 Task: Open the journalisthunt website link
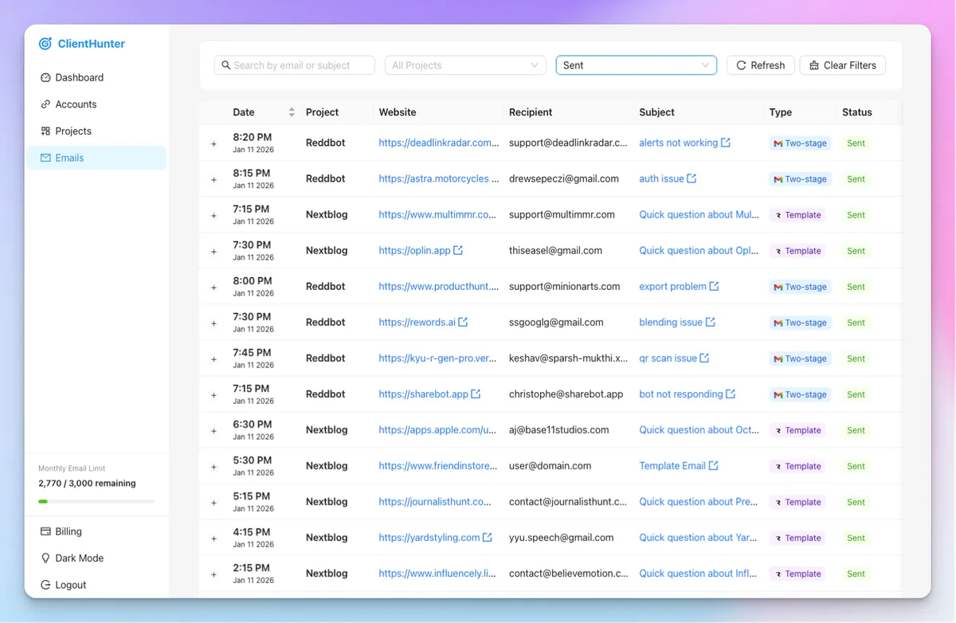435,501
